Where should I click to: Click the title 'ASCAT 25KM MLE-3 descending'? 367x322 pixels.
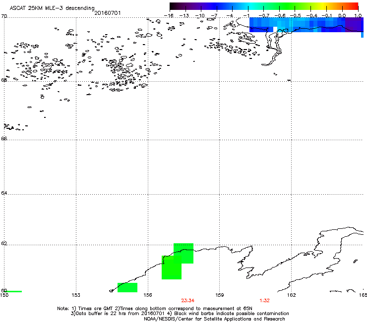(52, 8)
